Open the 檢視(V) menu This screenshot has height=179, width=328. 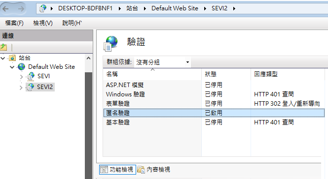[43, 23]
